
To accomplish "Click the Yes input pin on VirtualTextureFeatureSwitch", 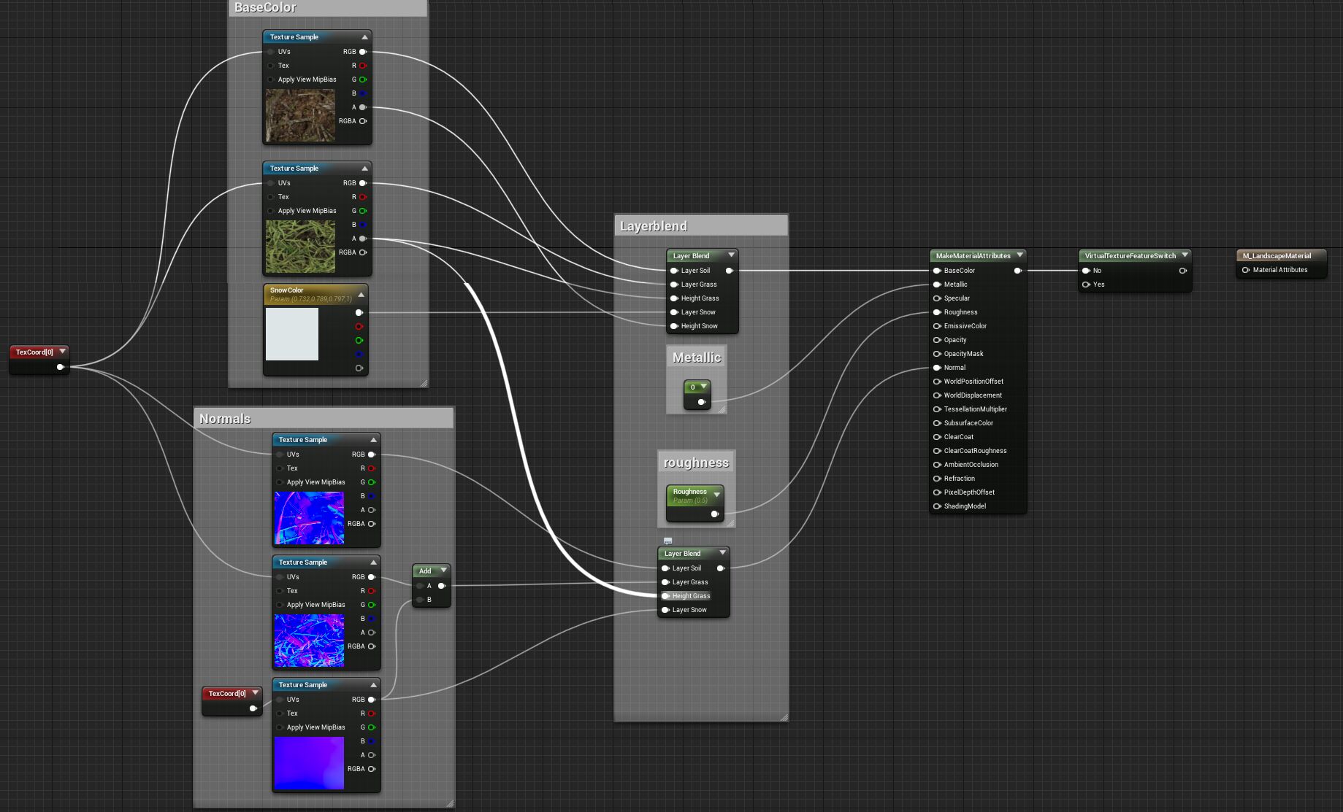I will (1087, 285).
